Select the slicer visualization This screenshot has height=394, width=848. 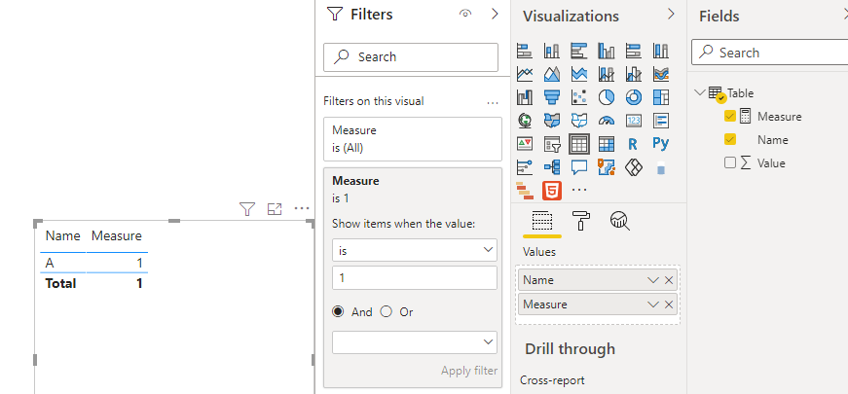coord(552,144)
